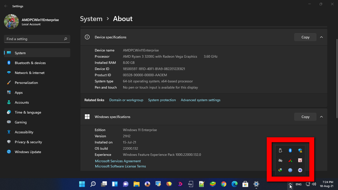Viewport: 338px width, 190px height.
Task: Open Gaming settings page
Action: 37,122
